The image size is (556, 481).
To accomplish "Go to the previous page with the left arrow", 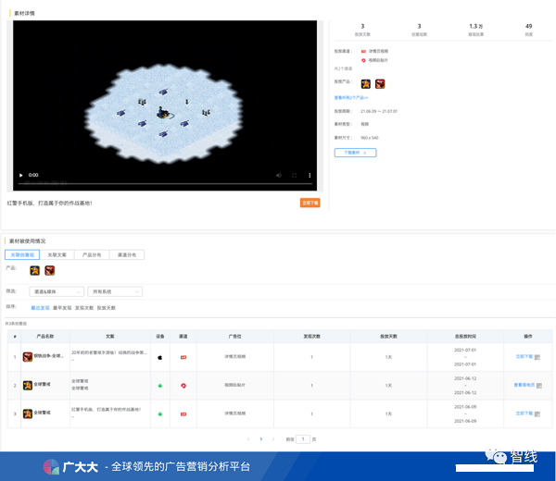I will [x=248, y=439].
